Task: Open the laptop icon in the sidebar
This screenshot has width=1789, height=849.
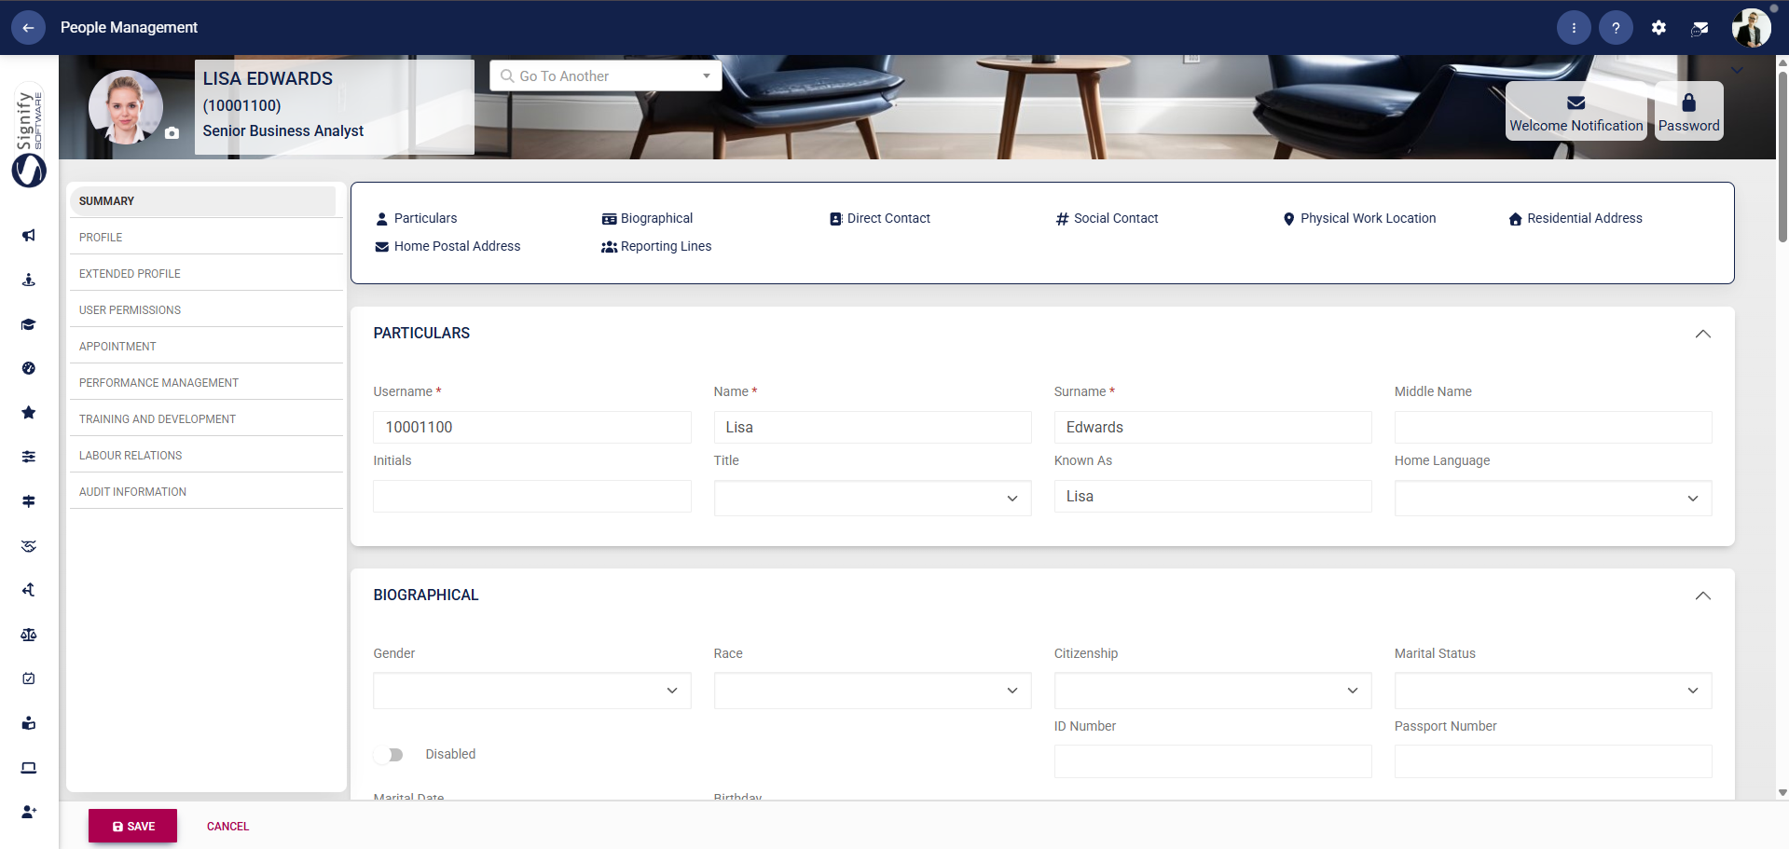Action: (28, 767)
